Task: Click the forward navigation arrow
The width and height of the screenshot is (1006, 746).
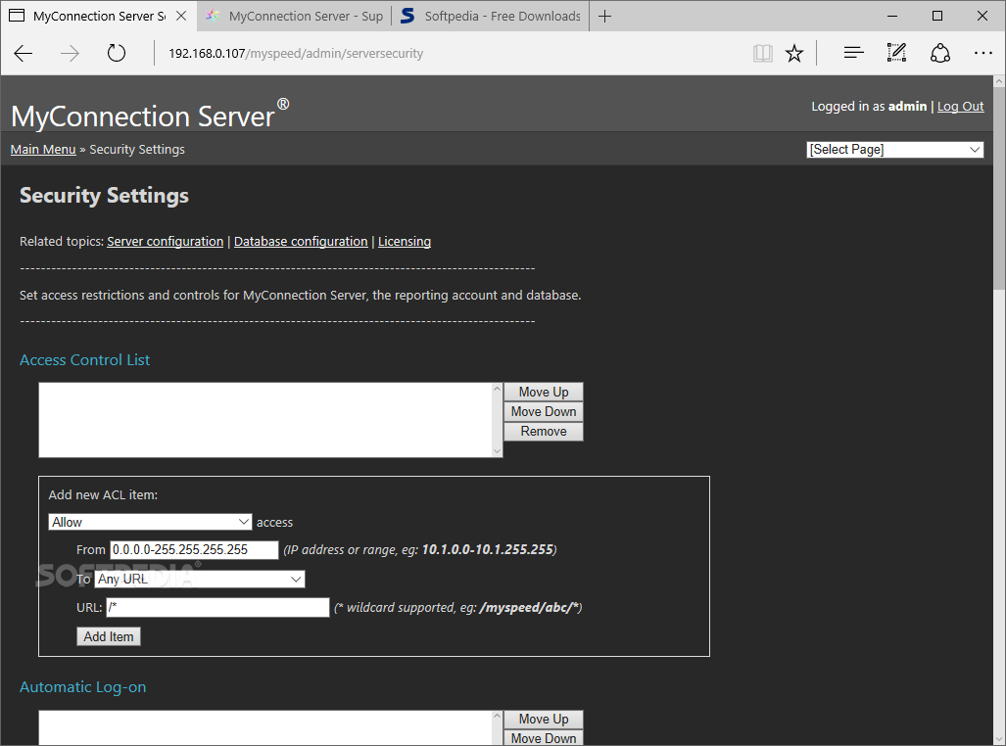Action: [70, 53]
